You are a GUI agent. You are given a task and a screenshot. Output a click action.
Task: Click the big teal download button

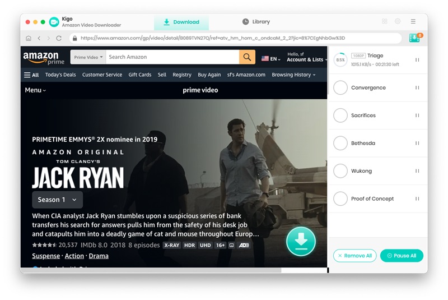coord(301,241)
